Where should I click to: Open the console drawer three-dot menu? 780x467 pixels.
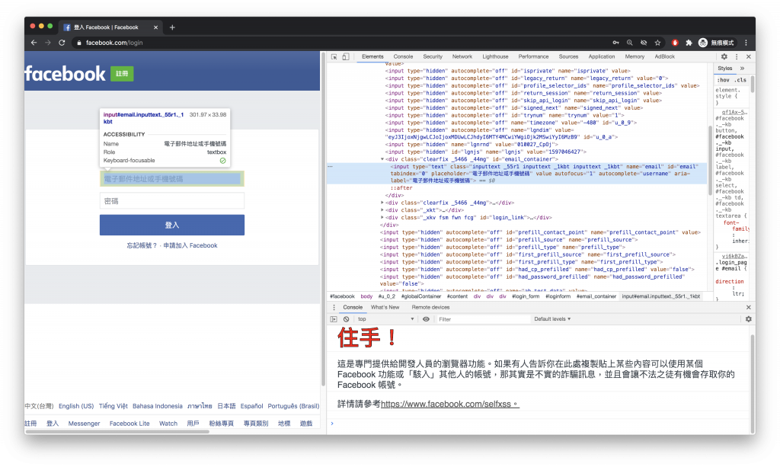pyautogui.click(x=334, y=307)
